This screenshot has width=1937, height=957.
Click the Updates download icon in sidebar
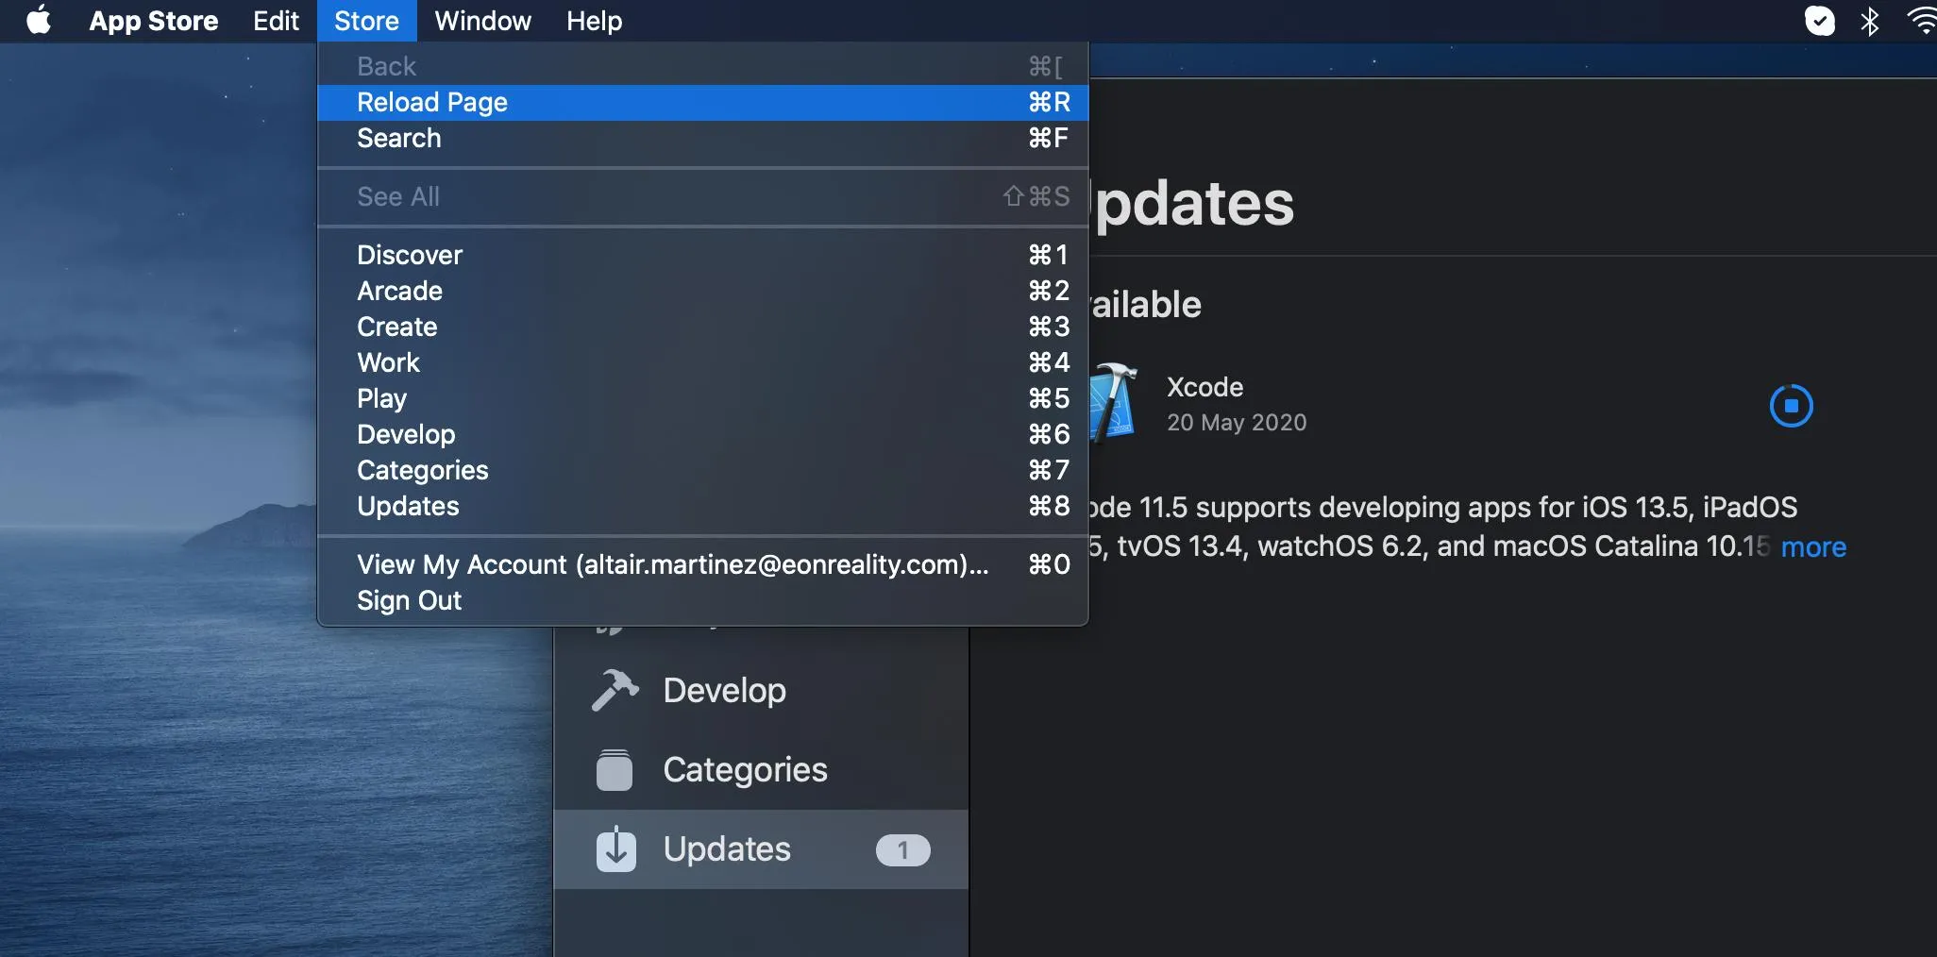click(x=615, y=848)
